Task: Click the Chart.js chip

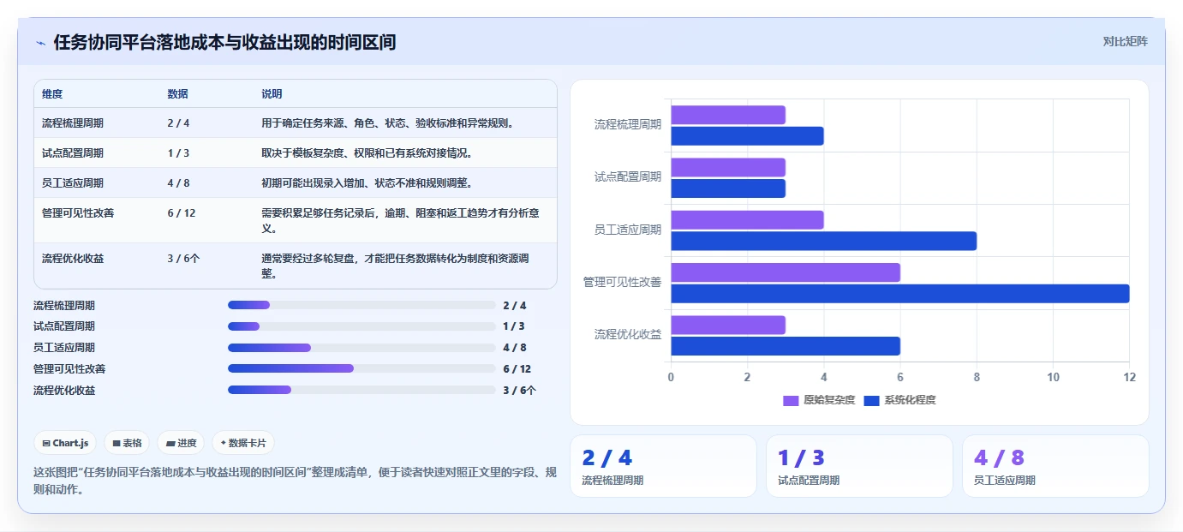Action: (65, 443)
